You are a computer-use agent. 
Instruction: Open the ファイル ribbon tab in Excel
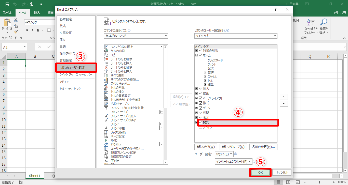[x=7, y=13]
